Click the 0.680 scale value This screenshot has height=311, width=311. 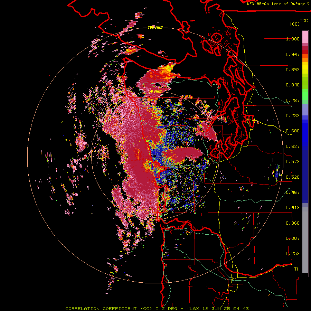[293, 131]
